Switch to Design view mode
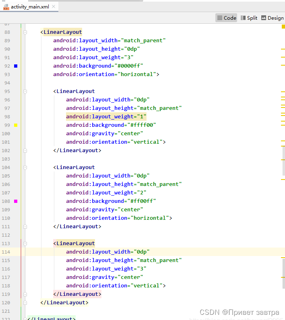The width and height of the screenshot is (285, 320). coord(273,18)
